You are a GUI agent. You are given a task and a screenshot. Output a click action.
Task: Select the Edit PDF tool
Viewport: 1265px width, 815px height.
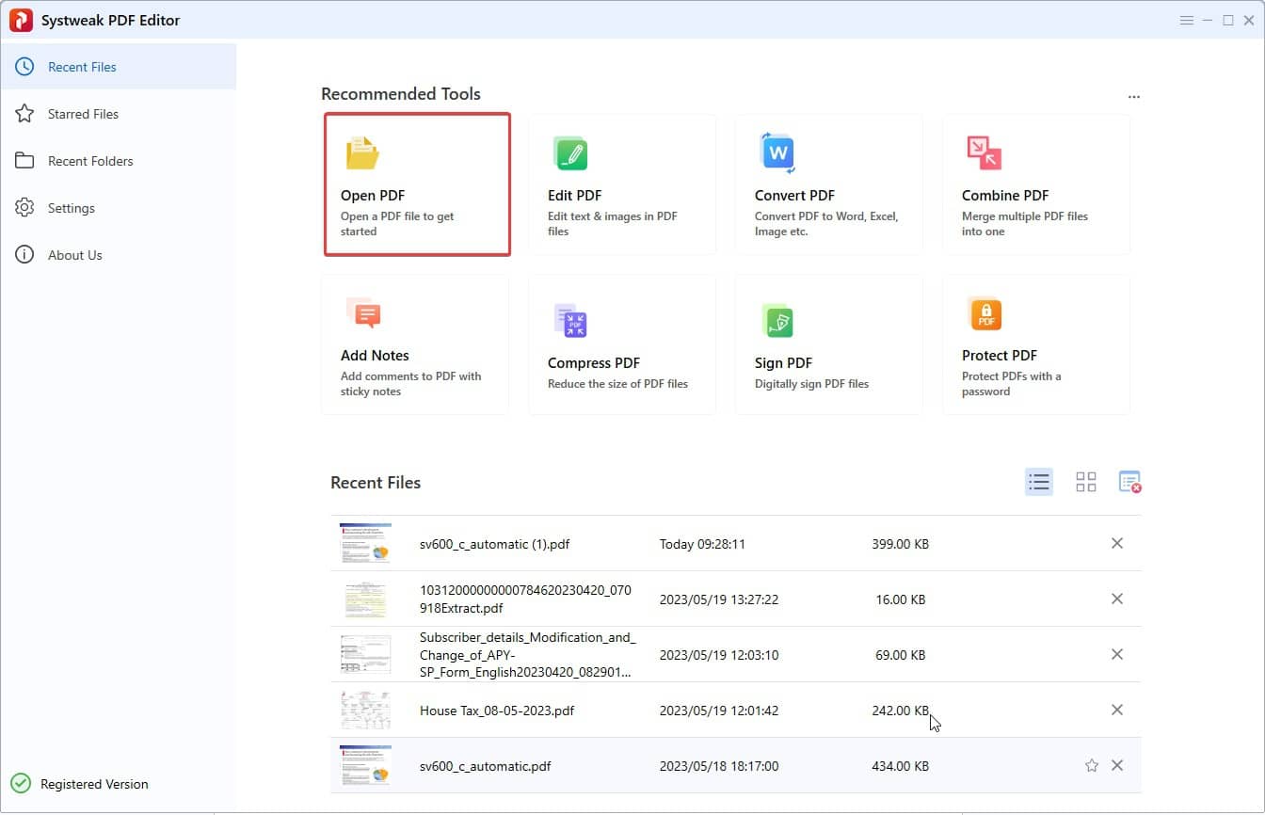[622, 184]
